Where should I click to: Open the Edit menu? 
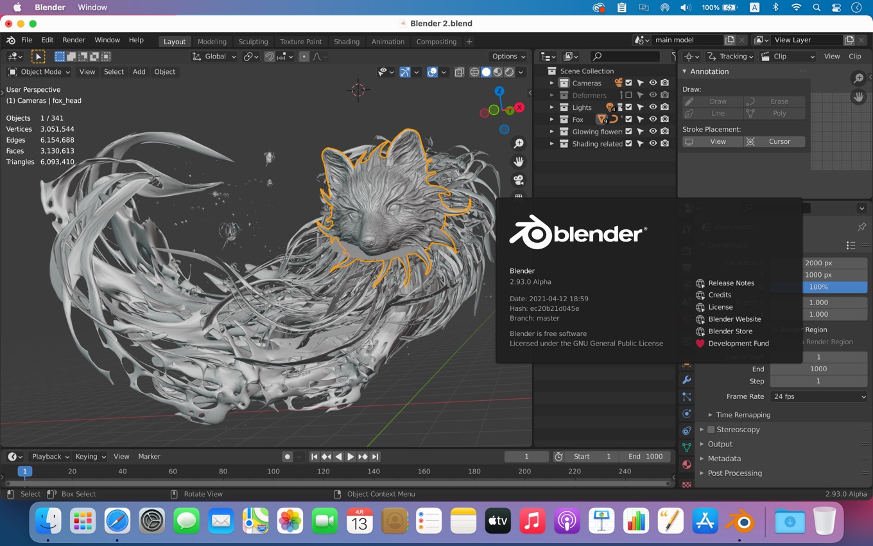pos(47,40)
